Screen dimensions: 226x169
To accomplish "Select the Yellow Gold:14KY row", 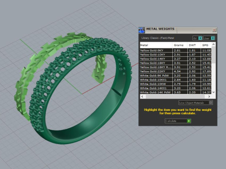I will (x=176, y=59).
